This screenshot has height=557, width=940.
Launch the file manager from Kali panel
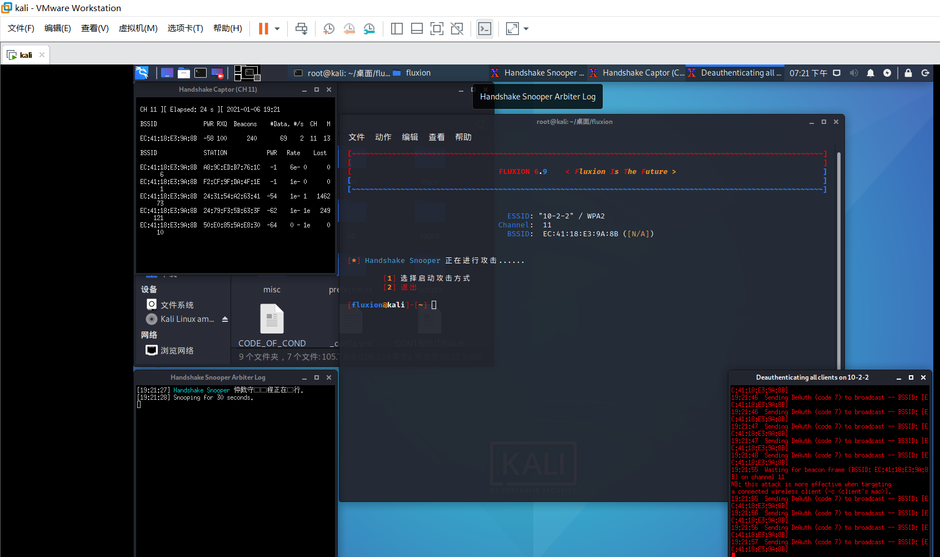184,73
